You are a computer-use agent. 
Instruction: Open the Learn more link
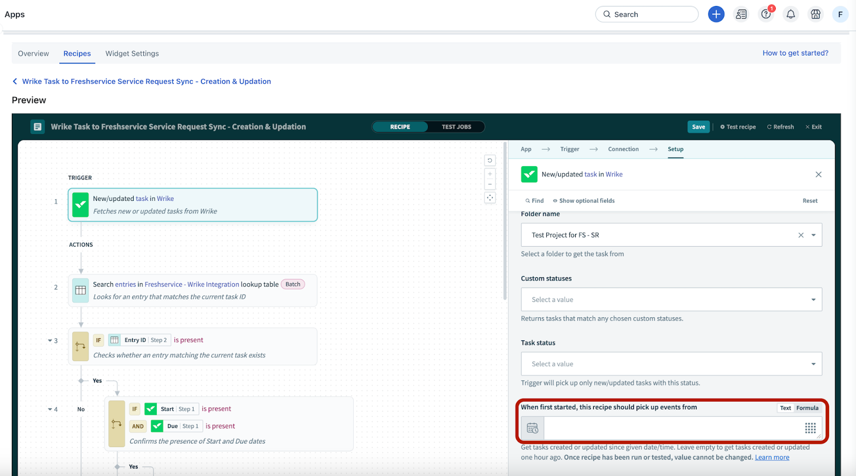coord(772,457)
